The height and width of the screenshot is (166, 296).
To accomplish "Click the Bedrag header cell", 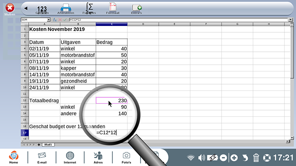I will [112, 42].
